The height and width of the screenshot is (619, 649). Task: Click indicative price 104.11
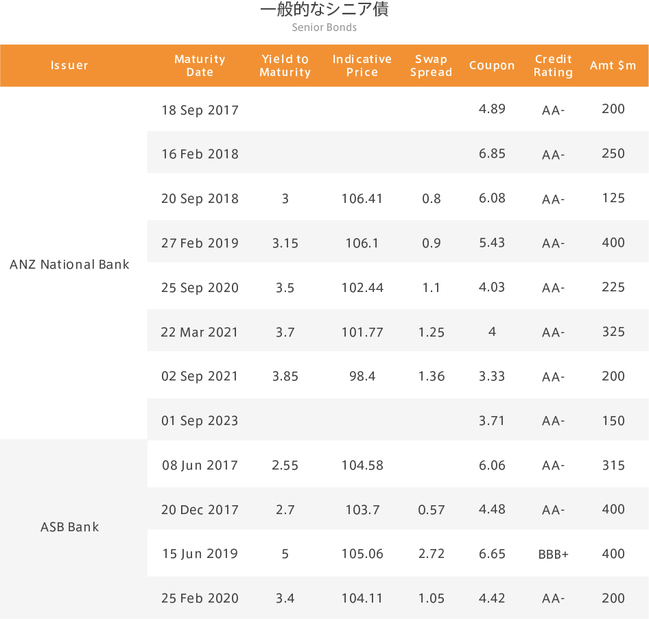[362, 598]
